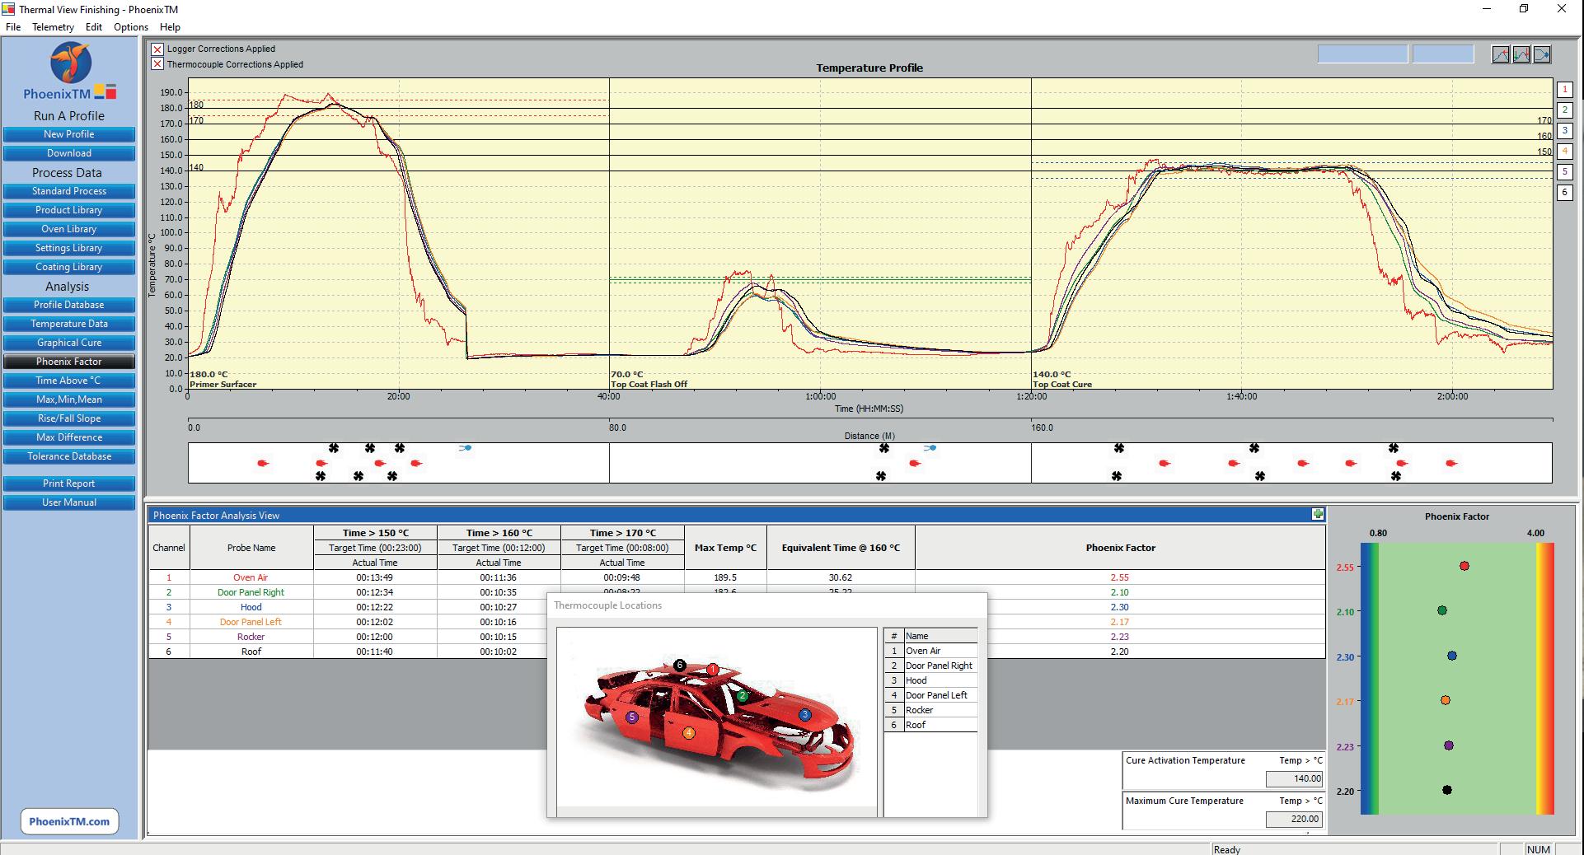Image resolution: width=1584 pixels, height=855 pixels.
Task: Click the Maximum Cure Temperature field showing 220.00
Action: pyautogui.click(x=1295, y=819)
